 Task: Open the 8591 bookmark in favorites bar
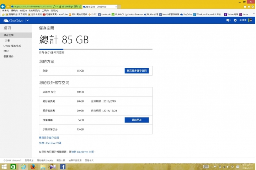pyautogui.click(x=78, y=14)
